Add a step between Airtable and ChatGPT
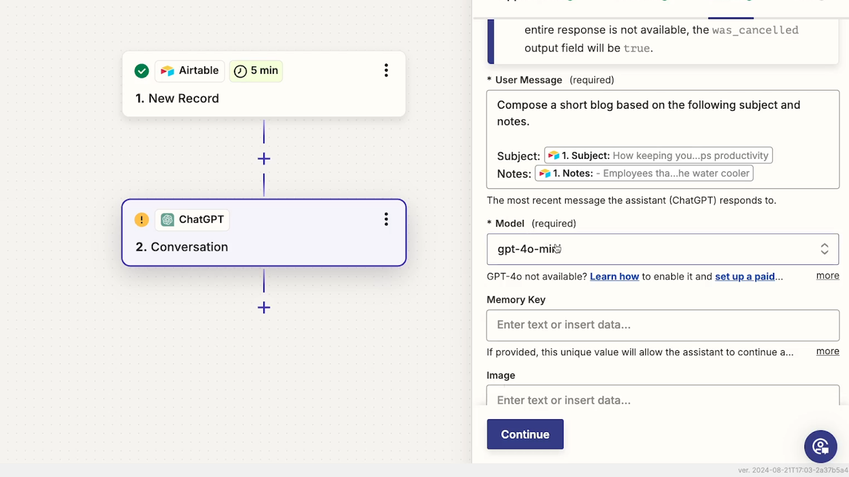Viewport: 849px width, 477px height. 264,158
